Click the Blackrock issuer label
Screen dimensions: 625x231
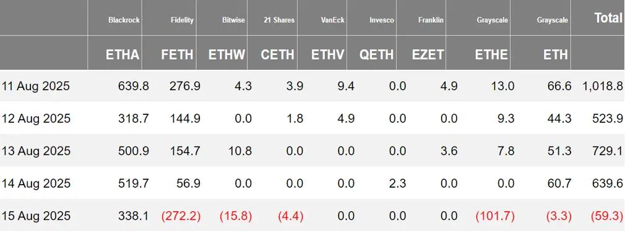click(x=124, y=20)
